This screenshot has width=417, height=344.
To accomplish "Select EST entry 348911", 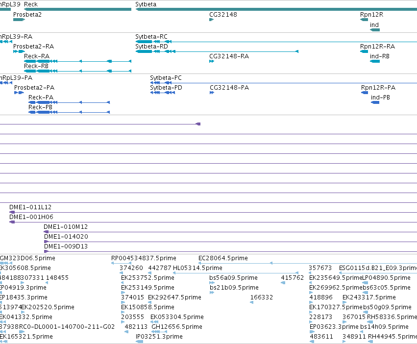I will (354, 337).
